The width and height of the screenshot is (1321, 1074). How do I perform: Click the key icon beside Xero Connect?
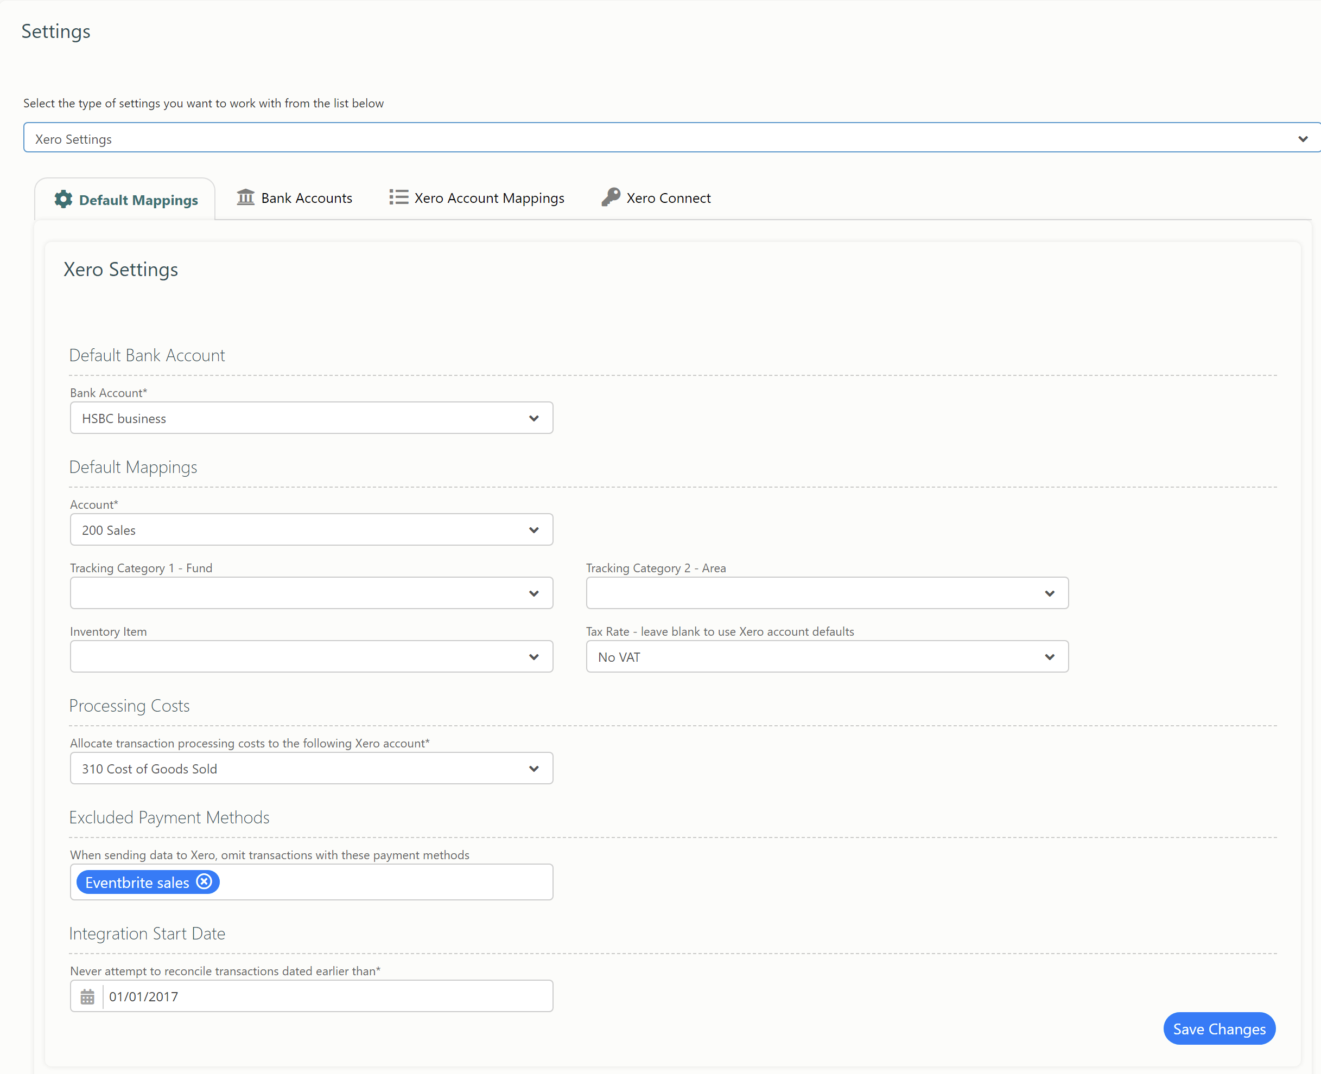[x=611, y=197]
